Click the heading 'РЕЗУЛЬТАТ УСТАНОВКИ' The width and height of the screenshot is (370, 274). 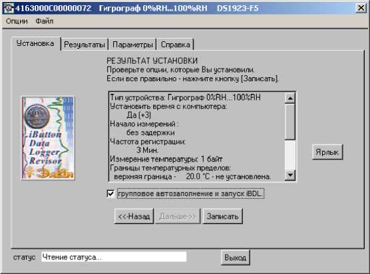152,61
